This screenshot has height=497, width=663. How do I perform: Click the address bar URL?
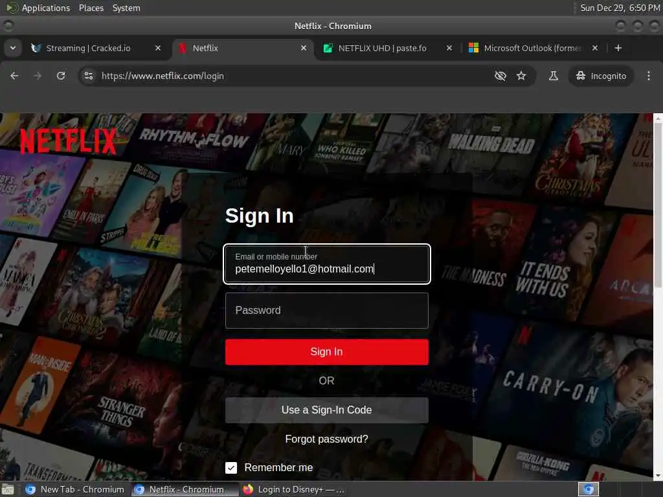click(163, 76)
